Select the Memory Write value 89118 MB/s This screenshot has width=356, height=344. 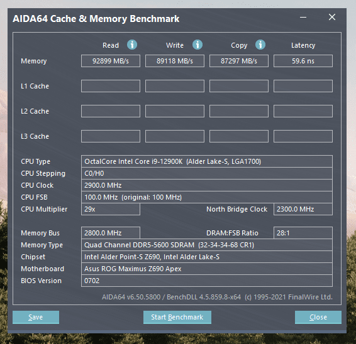pos(175,61)
